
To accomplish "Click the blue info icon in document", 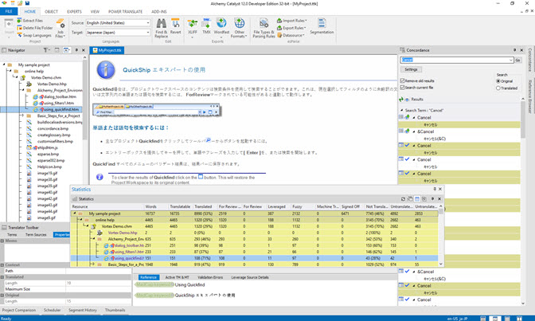I will pyautogui.click(x=106, y=69).
